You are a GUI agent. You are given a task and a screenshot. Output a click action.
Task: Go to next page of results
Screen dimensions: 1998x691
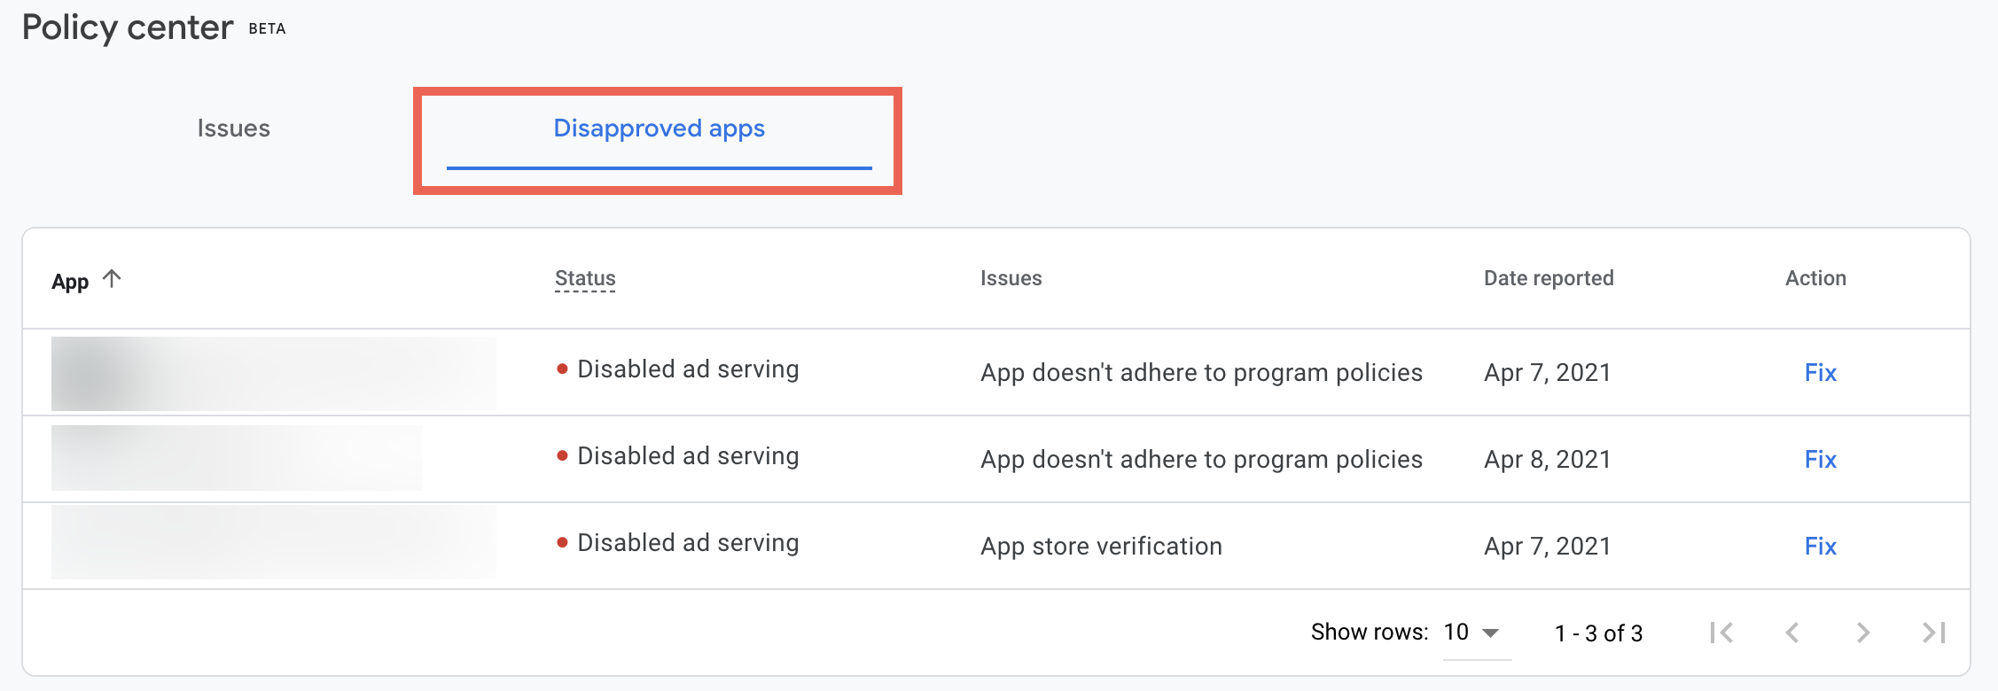click(x=1863, y=633)
